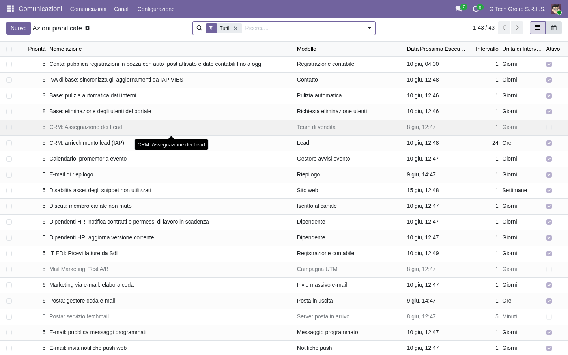Screen dimensions: 568x355
Task: Sort by the Nome azione column header
Action: 65,49
